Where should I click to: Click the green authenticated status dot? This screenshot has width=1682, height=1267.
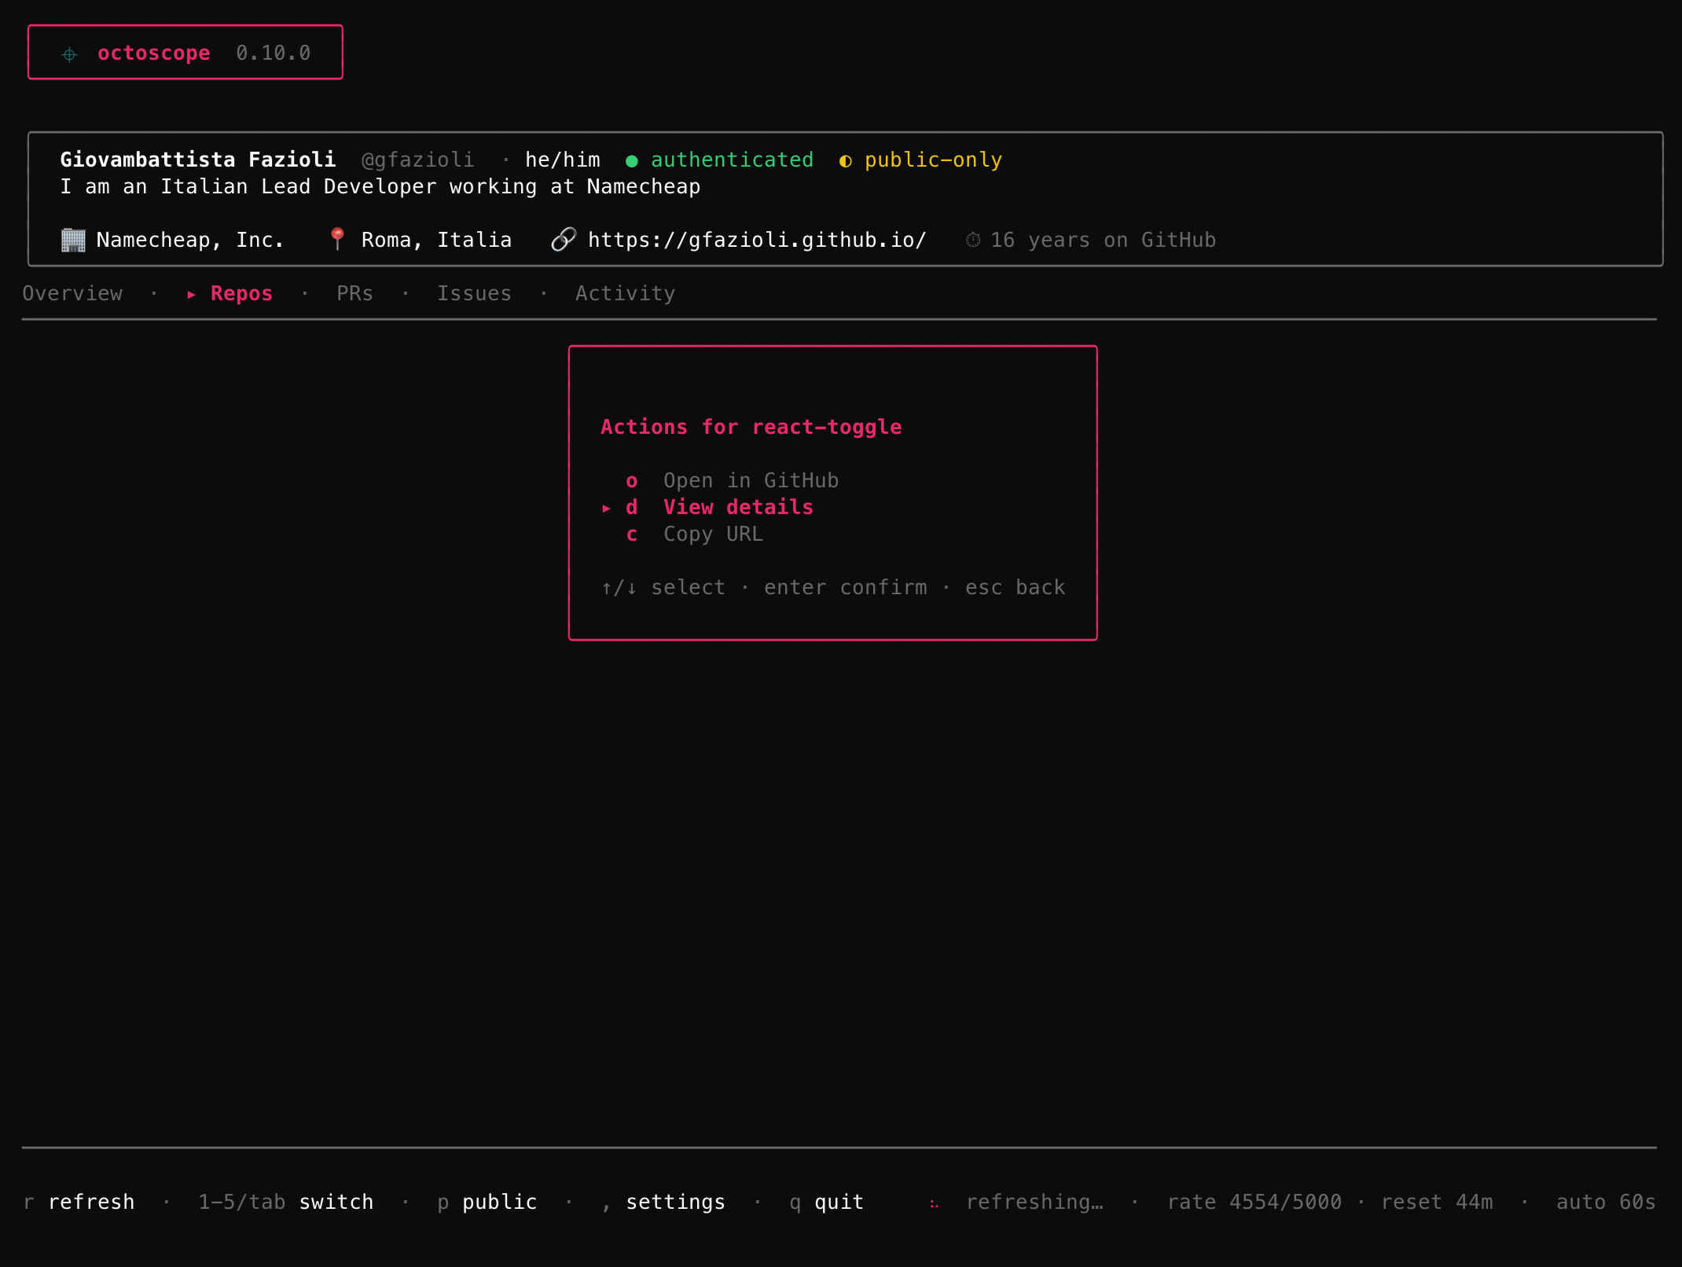[631, 161]
